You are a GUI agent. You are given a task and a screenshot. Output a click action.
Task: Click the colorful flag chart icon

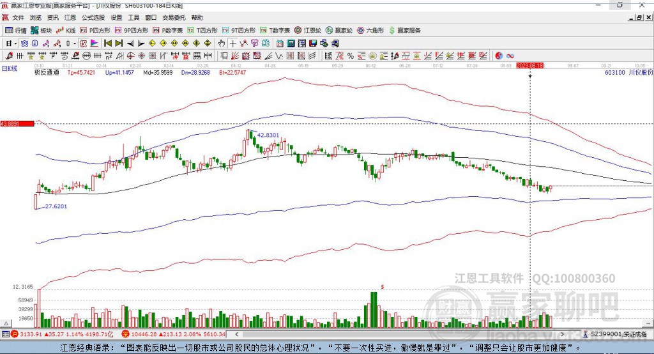pyautogui.click(x=95, y=43)
